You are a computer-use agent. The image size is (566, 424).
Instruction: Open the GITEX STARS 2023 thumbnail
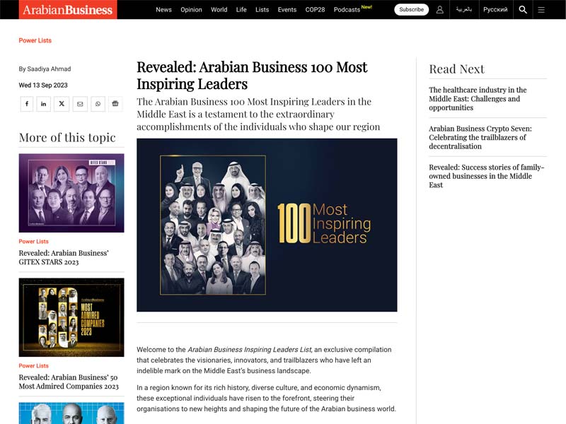(71, 193)
